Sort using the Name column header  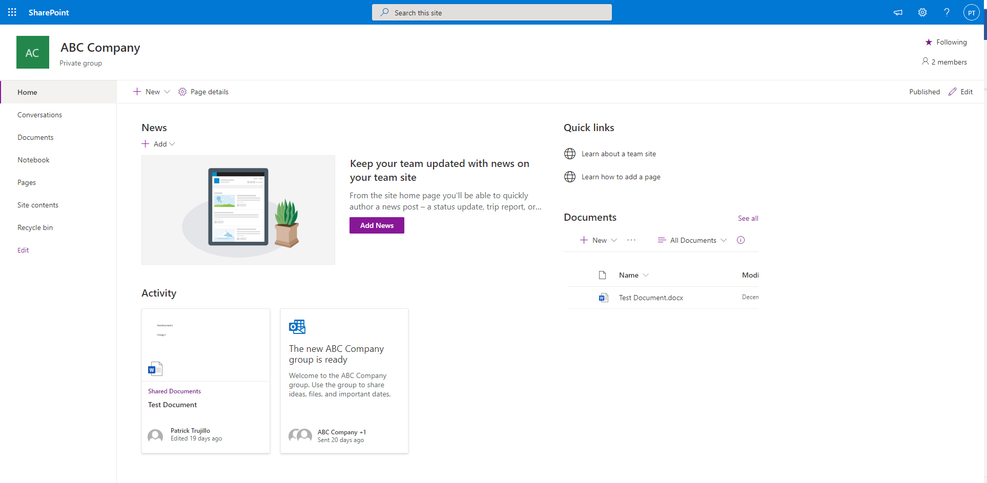click(629, 275)
